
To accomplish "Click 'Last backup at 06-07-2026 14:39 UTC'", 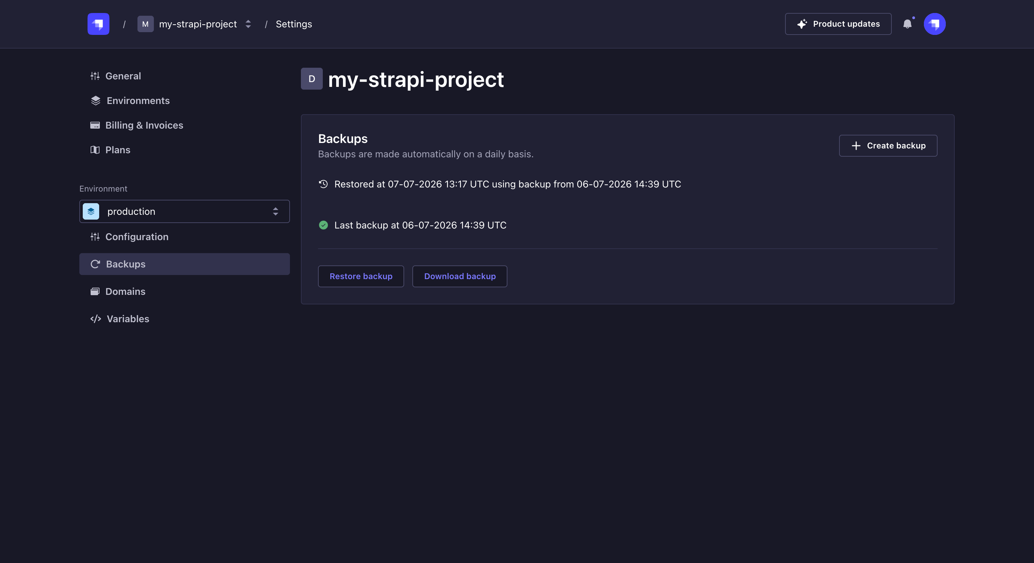I will pyautogui.click(x=420, y=225).
